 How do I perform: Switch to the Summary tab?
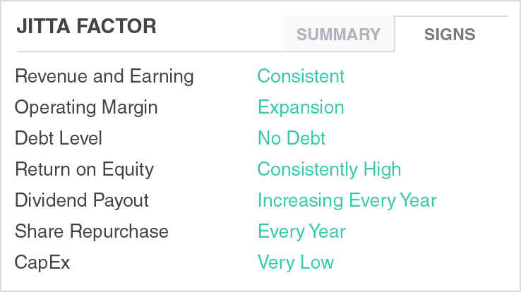coord(338,34)
